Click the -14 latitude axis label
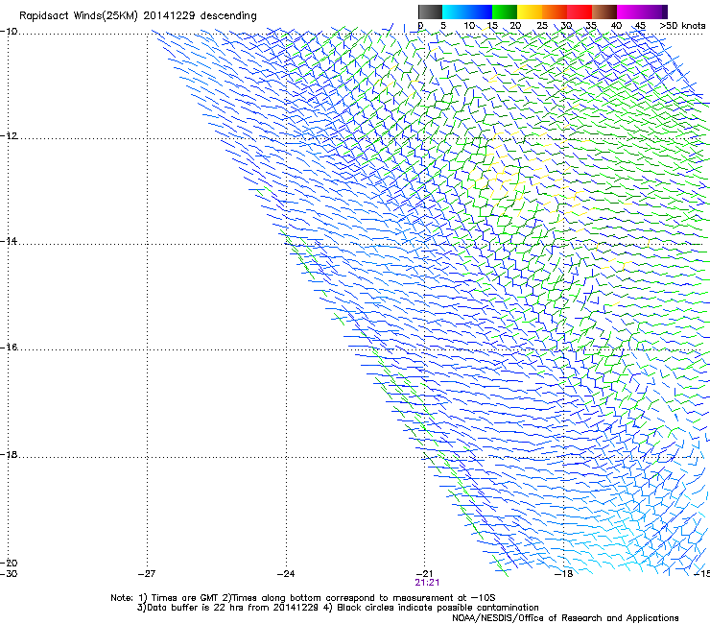The height and width of the screenshot is (624, 710). point(9,241)
